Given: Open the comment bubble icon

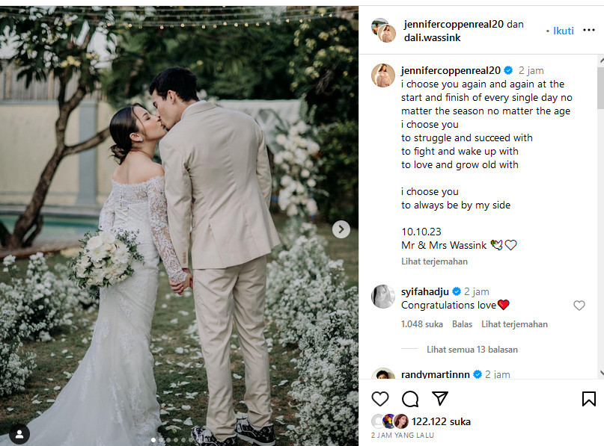Looking at the screenshot, I should click(x=410, y=399).
